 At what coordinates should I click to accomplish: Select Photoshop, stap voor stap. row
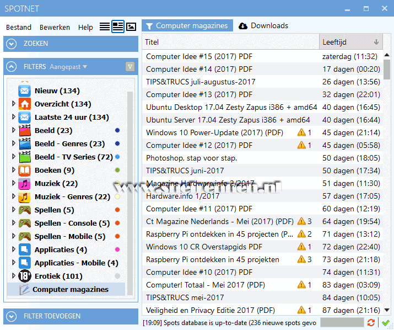click(262, 158)
